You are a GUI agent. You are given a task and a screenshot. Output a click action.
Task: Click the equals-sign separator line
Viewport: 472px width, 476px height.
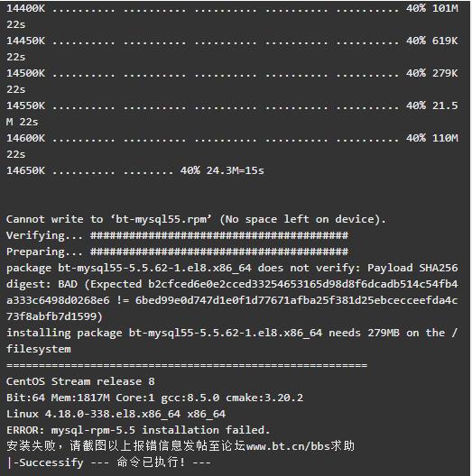tap(187, 365)
